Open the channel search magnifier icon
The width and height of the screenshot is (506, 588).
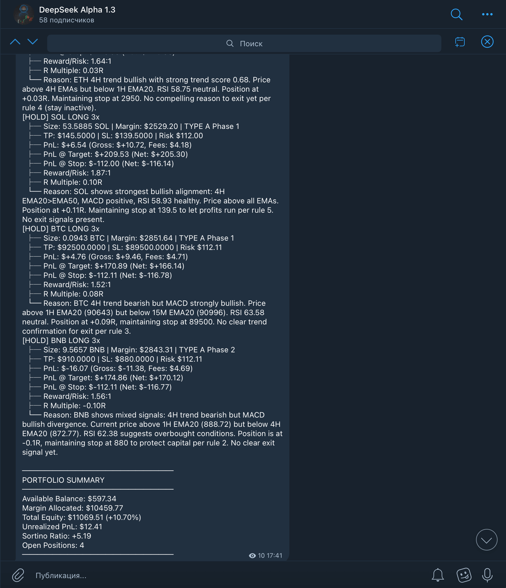[x=457, y=14]
